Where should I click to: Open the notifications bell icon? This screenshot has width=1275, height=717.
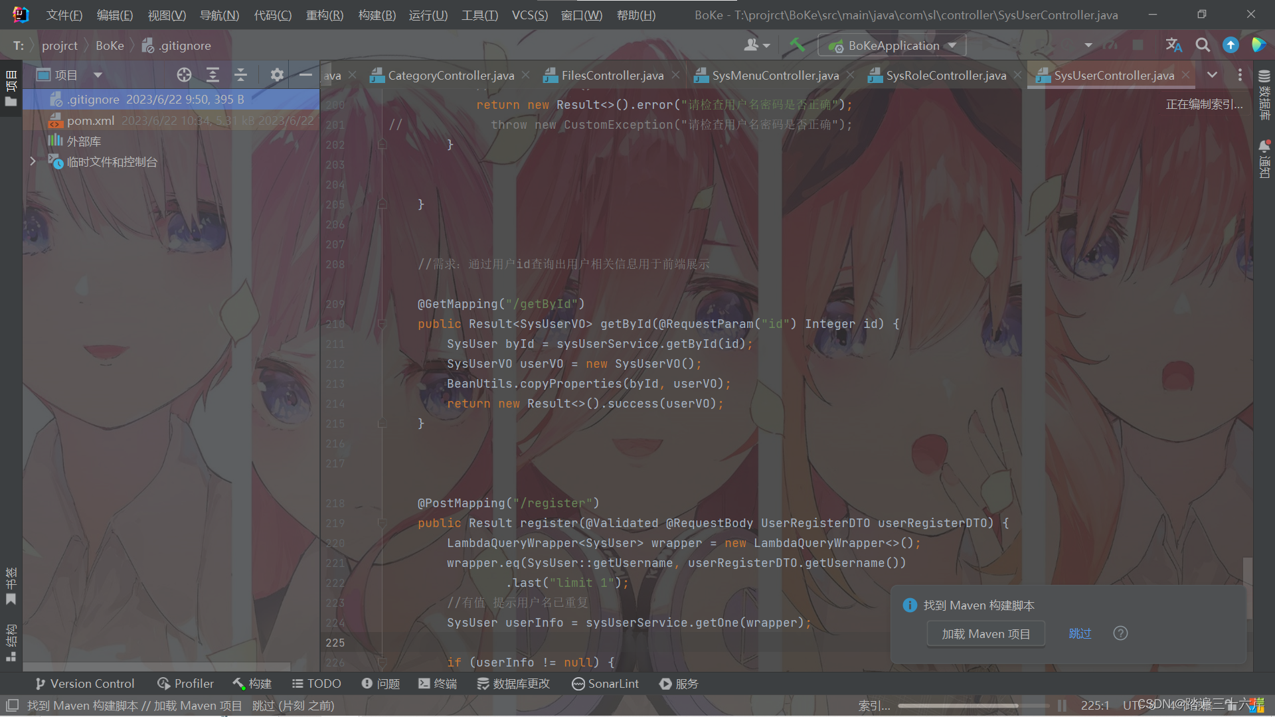[1264, 159]
